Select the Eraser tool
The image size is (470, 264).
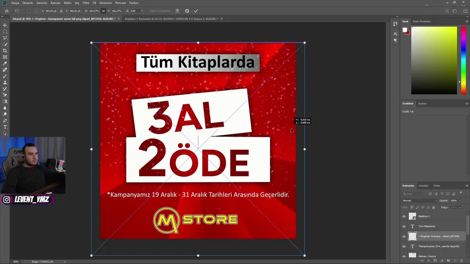(x=5, y=95)
